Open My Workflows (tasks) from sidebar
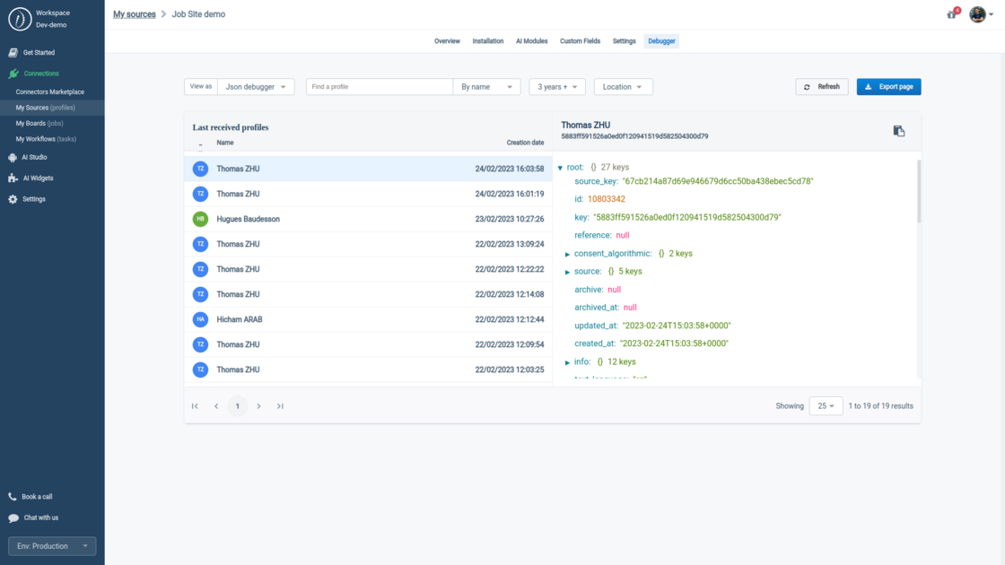This screenshot has width=1005, height=565. [x=46, y=138]
